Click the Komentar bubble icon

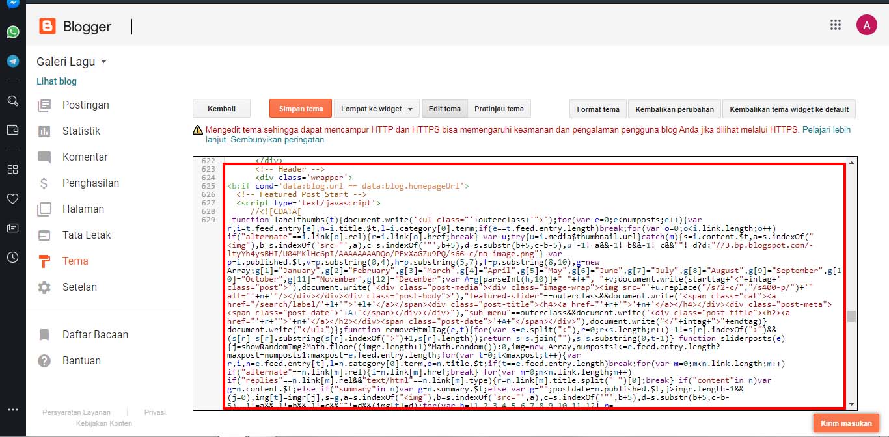click(44, 157)
